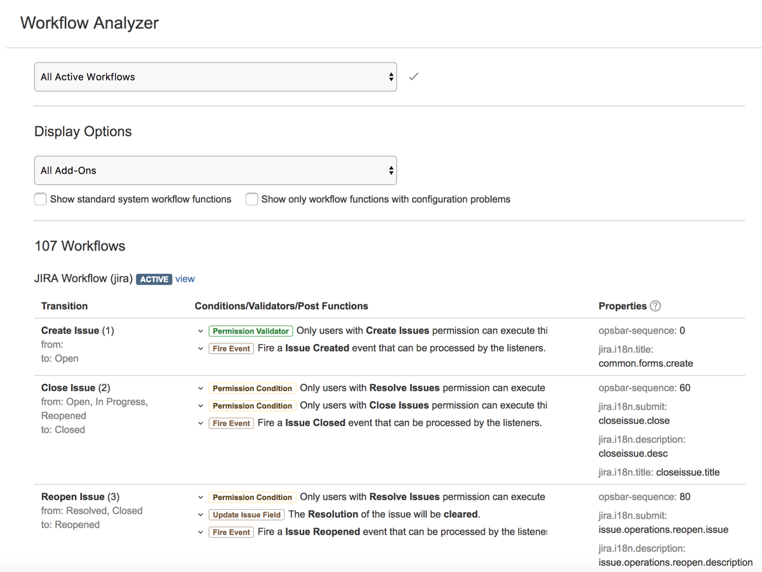The image size is (762, 572).
Task: Expand the Fire Event Issue Reopened chevron
Action: (201, 532)
